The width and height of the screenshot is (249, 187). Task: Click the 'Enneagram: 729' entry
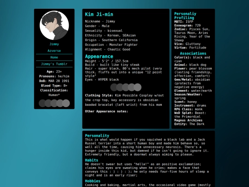(187, 25)
